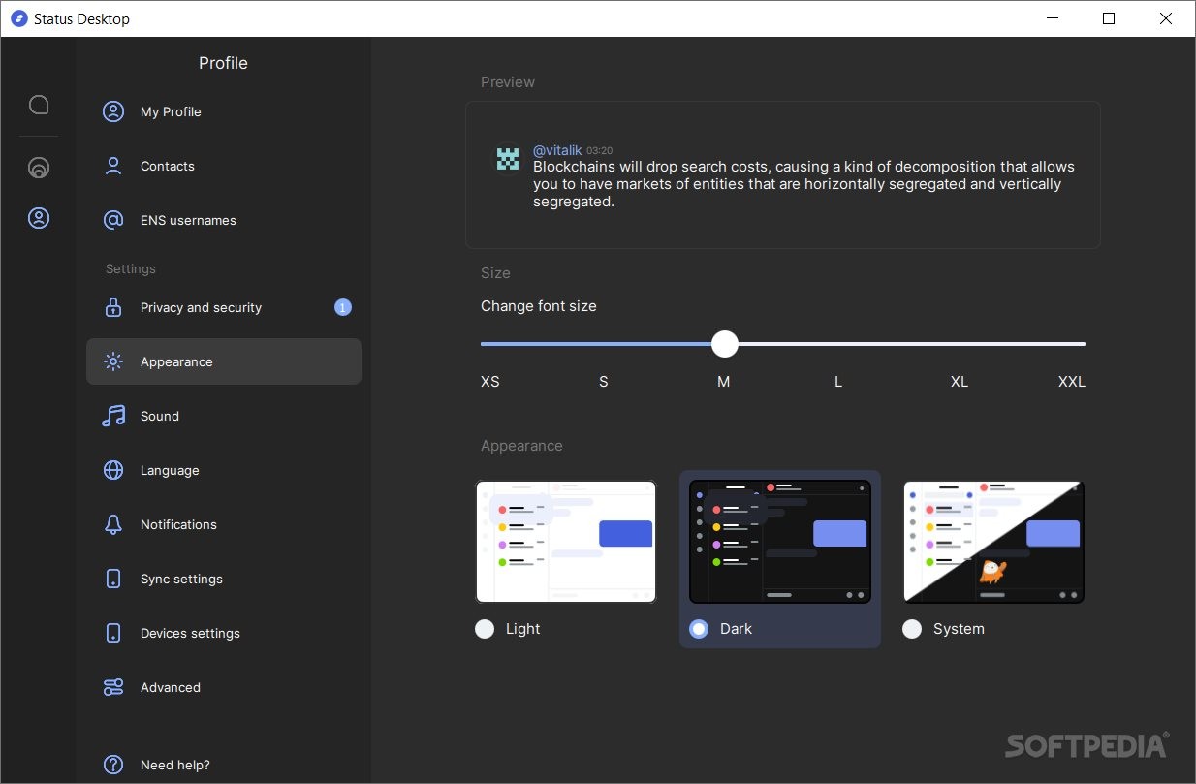Go to Privacy and security settings
The width and height of the screenshot is (1196, 784).
(x=224, y=307)
